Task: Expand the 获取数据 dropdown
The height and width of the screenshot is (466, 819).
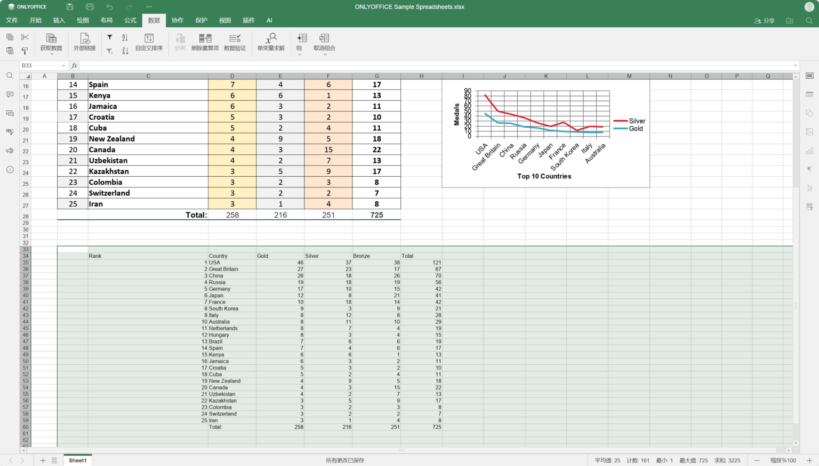Action: click(x=51, y=53)
